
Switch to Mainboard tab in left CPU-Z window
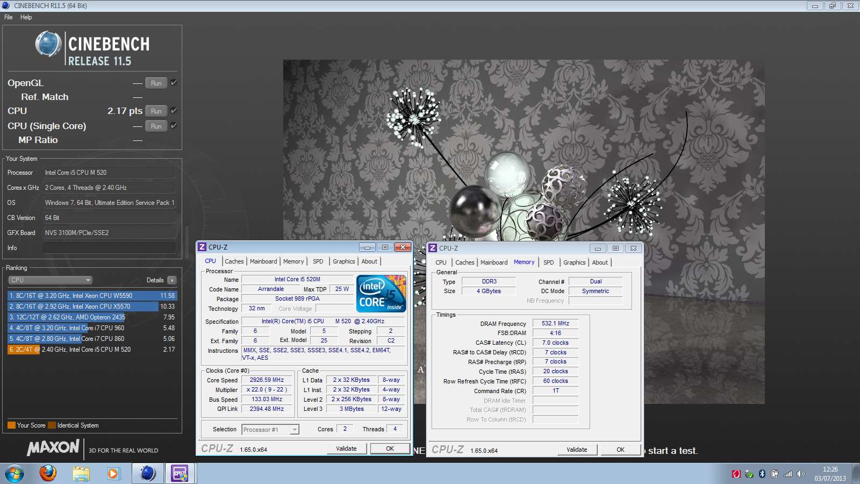(263, 261)
